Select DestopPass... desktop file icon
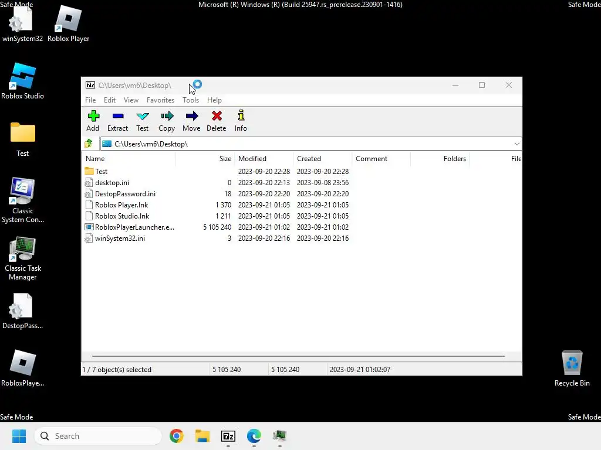Screen dimensions: 601x450 (x=22, y=311)
